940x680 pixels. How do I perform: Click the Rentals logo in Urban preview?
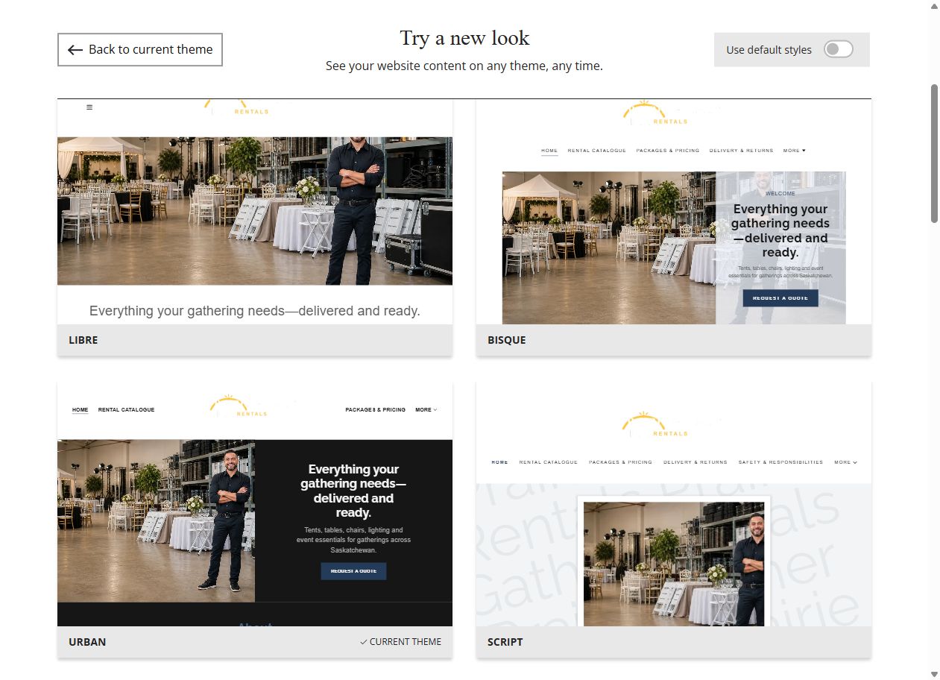point(239,406)
